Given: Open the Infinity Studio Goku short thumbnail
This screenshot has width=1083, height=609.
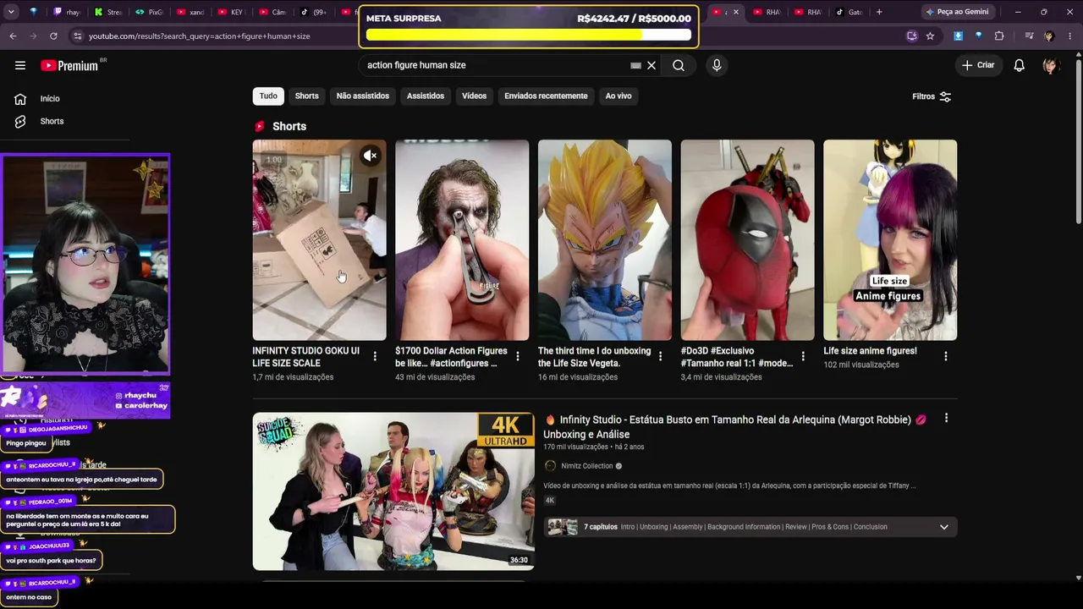Looking at the screenshot, I should coord(319,240).
